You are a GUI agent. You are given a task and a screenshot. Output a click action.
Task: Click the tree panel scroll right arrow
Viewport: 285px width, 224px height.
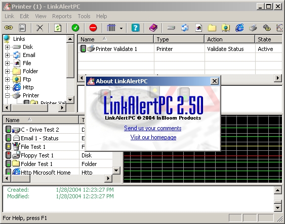click(x=62, y=108)
